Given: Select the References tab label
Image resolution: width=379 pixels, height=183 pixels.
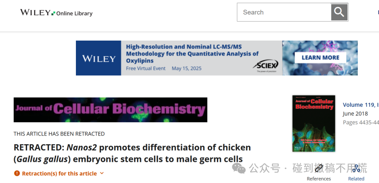Looking at the screenshot, I should click(319, 179).
